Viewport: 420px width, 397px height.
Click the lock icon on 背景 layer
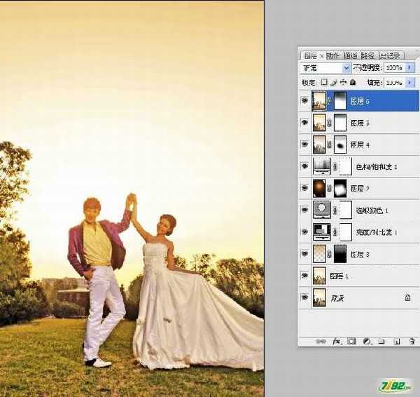[407, 297]
